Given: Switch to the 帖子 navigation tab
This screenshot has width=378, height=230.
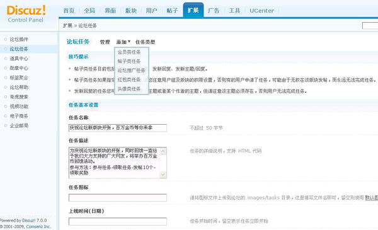Looking at the screenshot, I should pos(172,11).
